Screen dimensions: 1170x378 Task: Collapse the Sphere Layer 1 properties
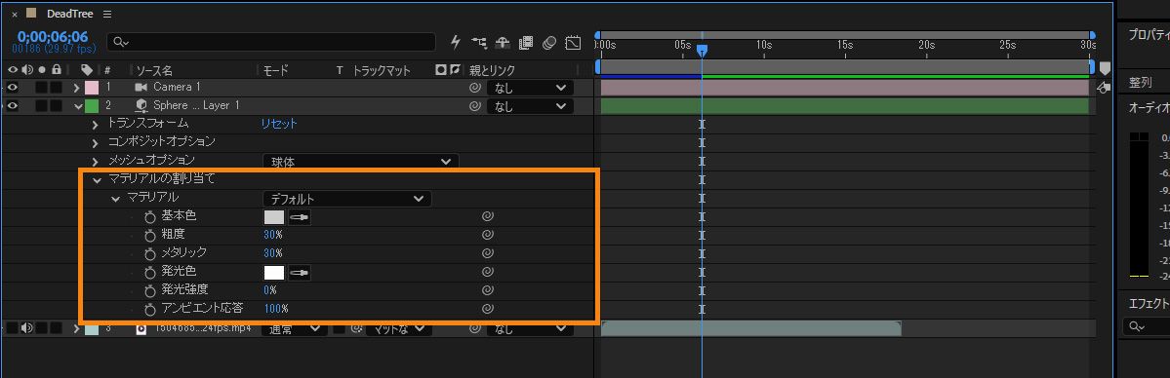point(78,106)
